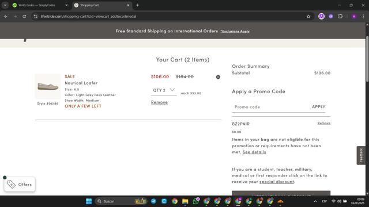The width and height of the screenshot is (369, 207).
Task: Open the taskbar clock and date
Action: pyautogui.click(x=357, y=201)
